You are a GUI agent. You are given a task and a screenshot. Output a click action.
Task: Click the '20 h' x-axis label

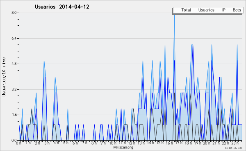(x=207, y=143)
